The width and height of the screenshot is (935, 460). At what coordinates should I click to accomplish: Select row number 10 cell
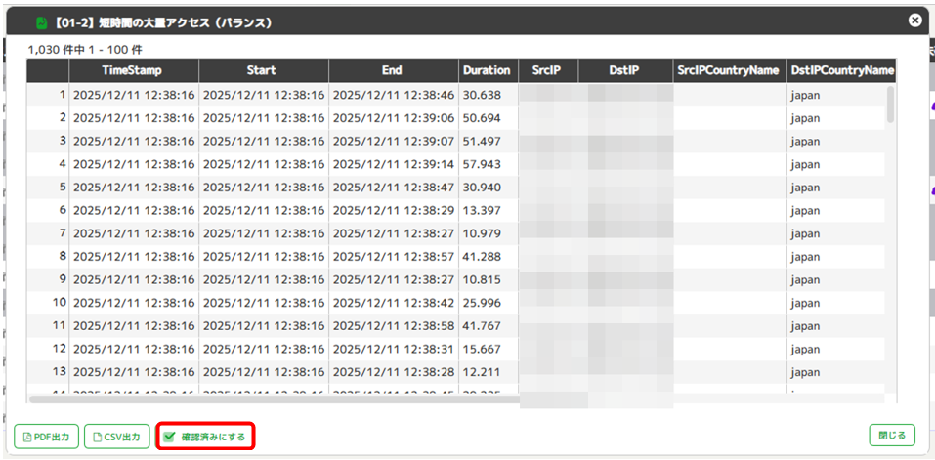coord(48,303)
